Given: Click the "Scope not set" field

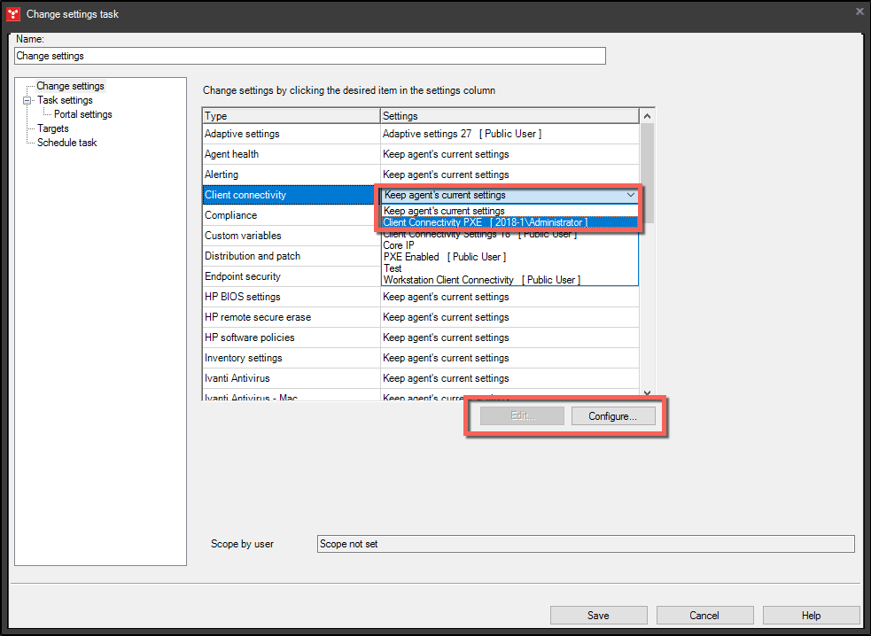Looking at the screenshot, I should tap(585, 543).
